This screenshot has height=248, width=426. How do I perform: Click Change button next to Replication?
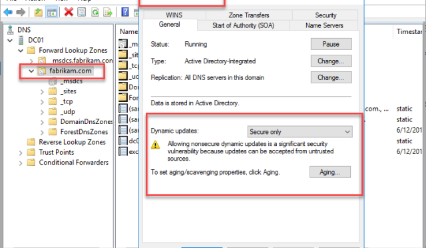[331, 77]
